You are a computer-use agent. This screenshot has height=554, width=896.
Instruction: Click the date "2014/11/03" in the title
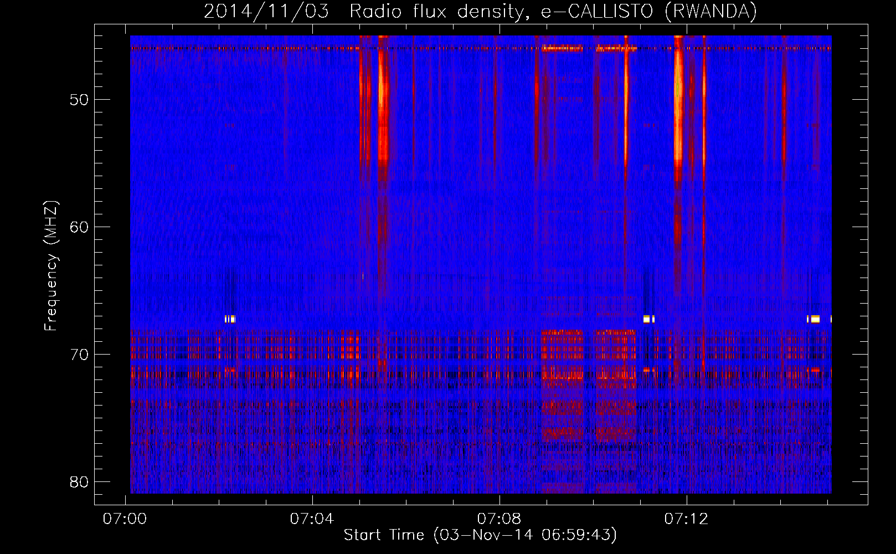pos(266,12)
